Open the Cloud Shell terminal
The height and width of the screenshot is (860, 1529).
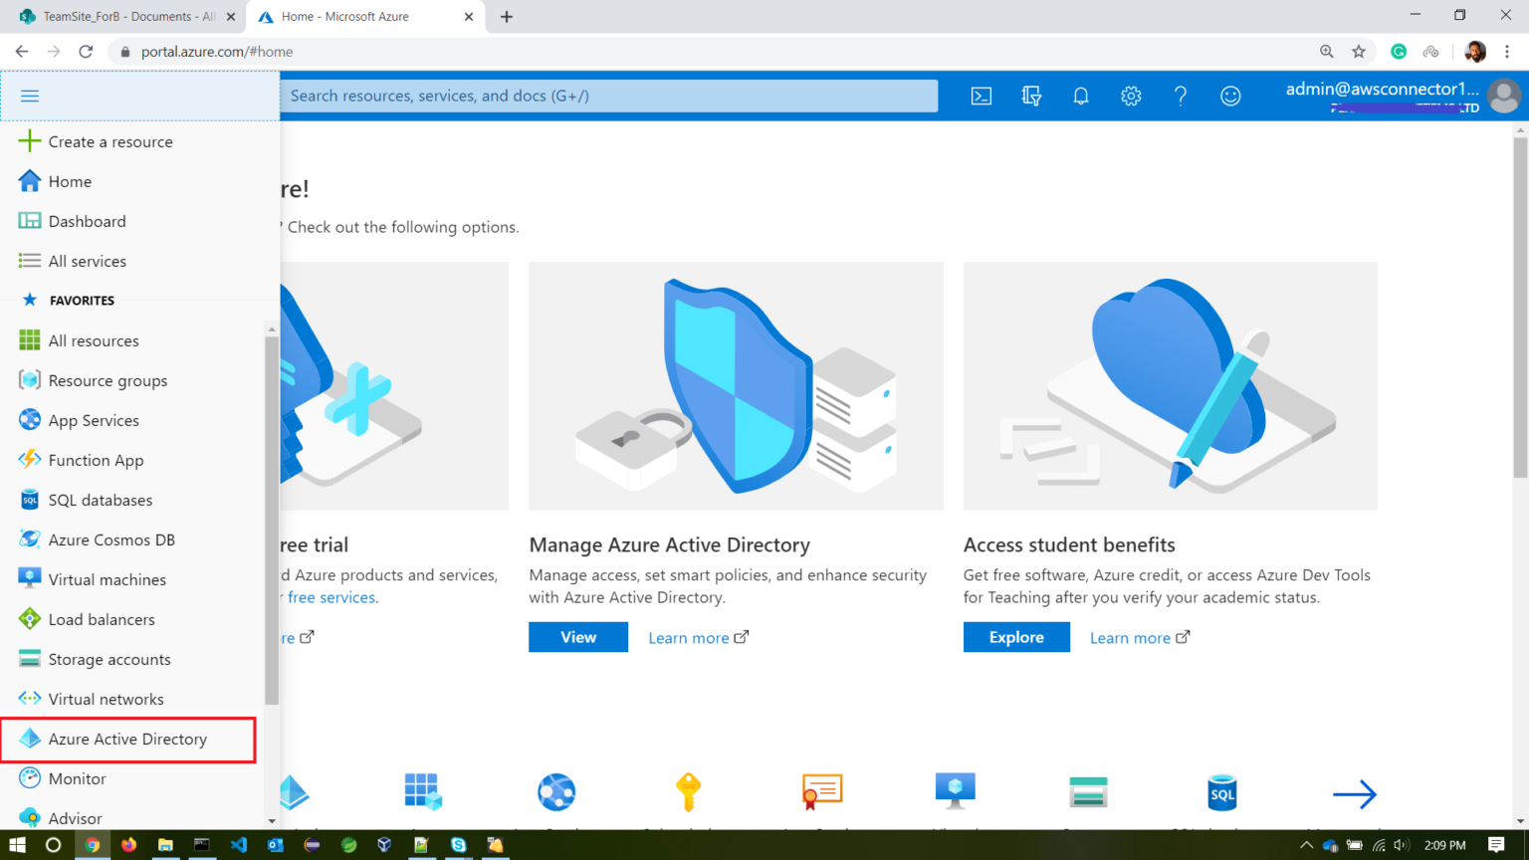(x=982, y=96)
